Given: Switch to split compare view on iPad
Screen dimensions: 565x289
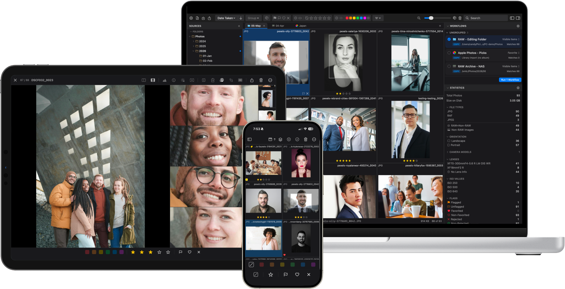Looking at the screenshot, I should 144,80.
